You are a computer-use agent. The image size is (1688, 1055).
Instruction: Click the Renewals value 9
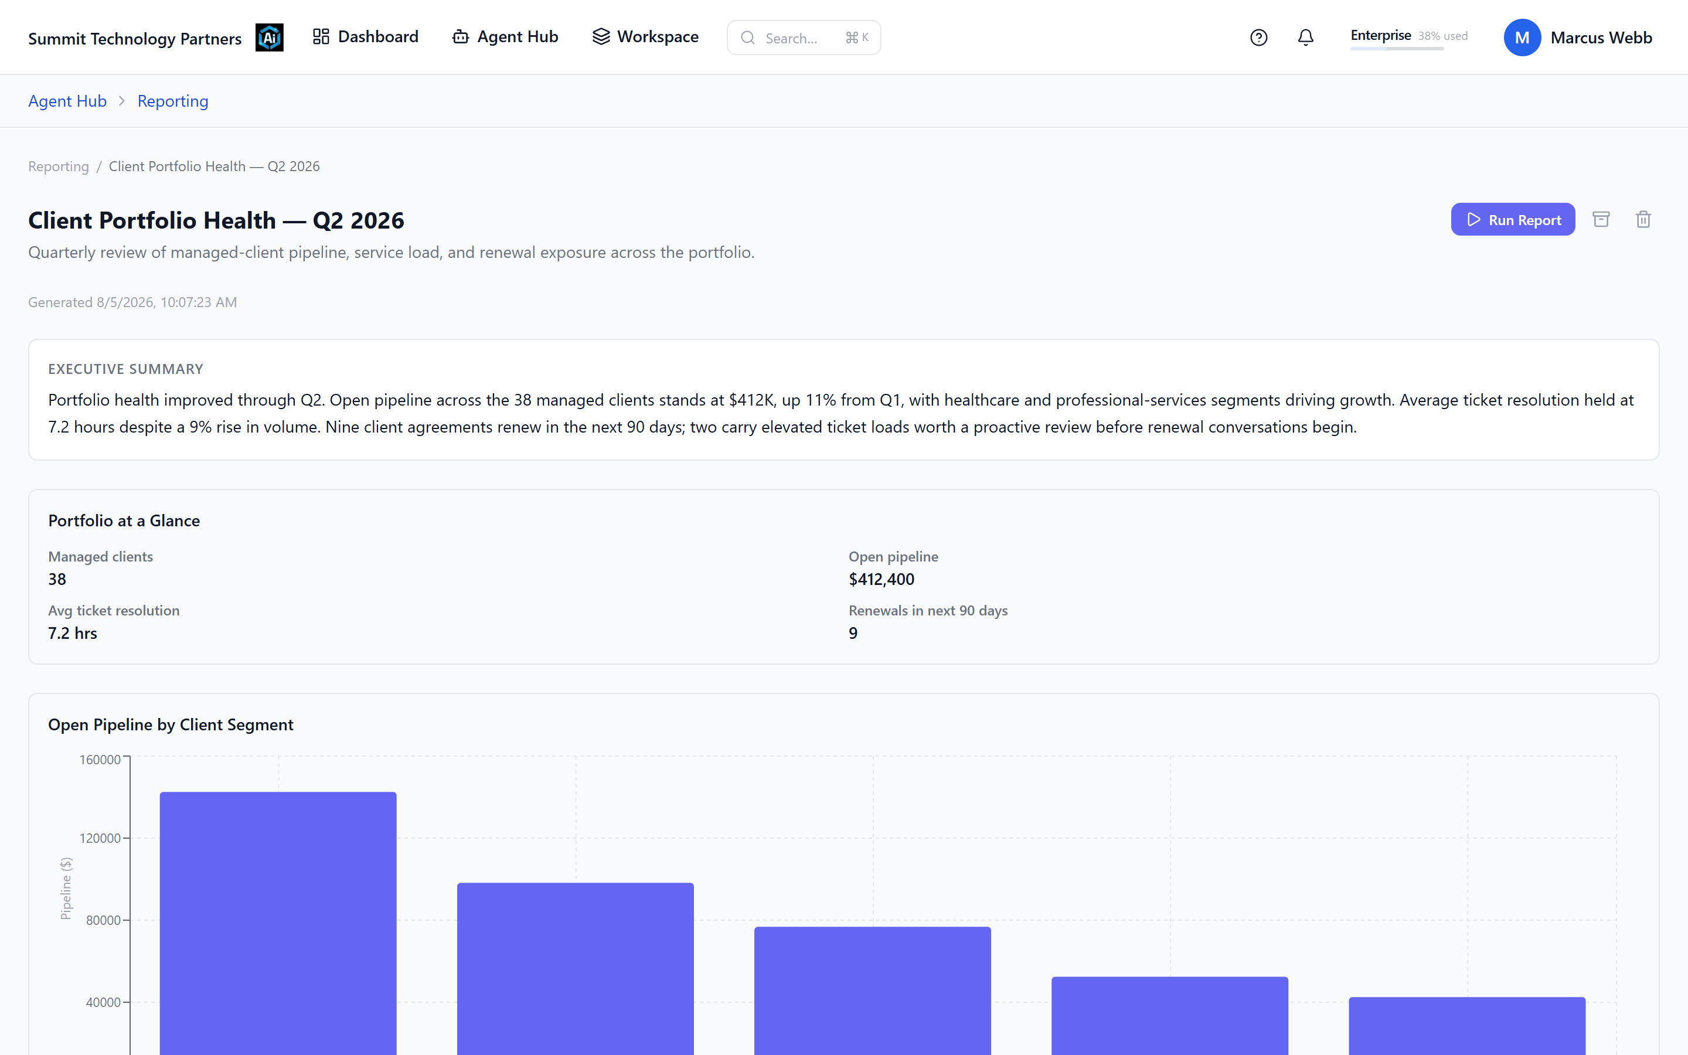(x=852, y=633)
